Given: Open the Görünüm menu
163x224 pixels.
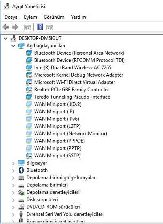Looking at the screenshot, I should [x=54, y=17].
